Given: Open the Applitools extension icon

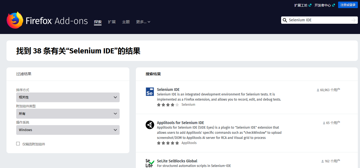Looking at the screenshot, I should pyautogui.click(x=150, y=125).
